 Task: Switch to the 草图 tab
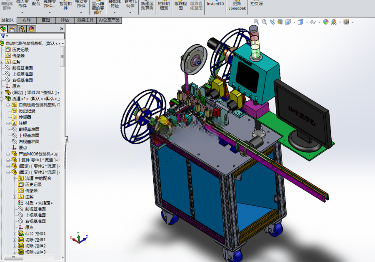[46, 20]
